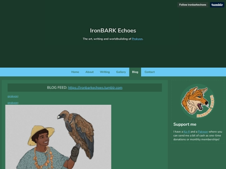The width and height of the screenshot is (226, 169).
Task: Open the About navigation tab
Action: click(x=90, y=72)
